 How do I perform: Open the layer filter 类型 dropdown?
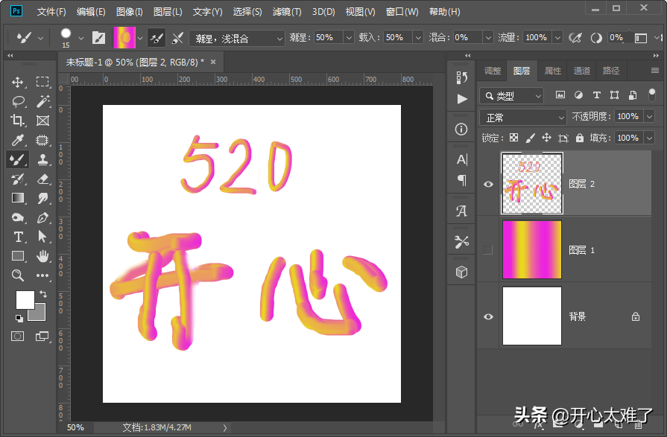510,95
